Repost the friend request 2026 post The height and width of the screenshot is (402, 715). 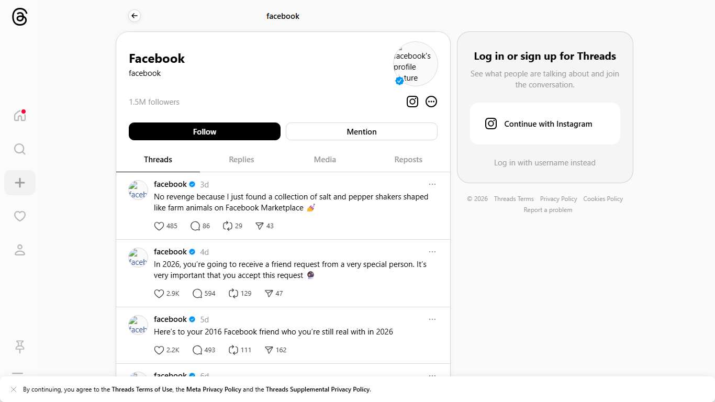(x=233, y=294)
